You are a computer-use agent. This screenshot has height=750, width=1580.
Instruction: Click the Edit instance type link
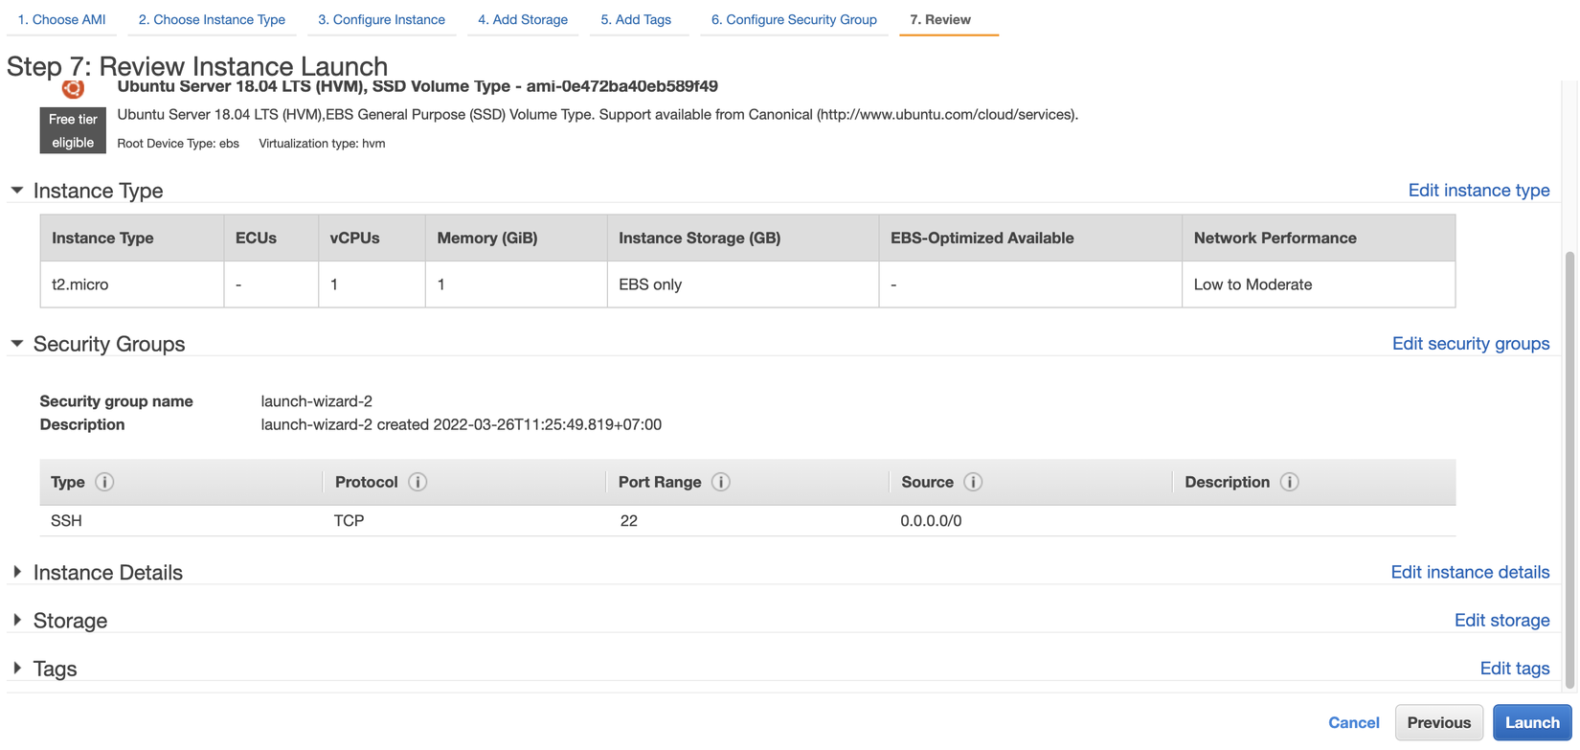click(1478, 191)
